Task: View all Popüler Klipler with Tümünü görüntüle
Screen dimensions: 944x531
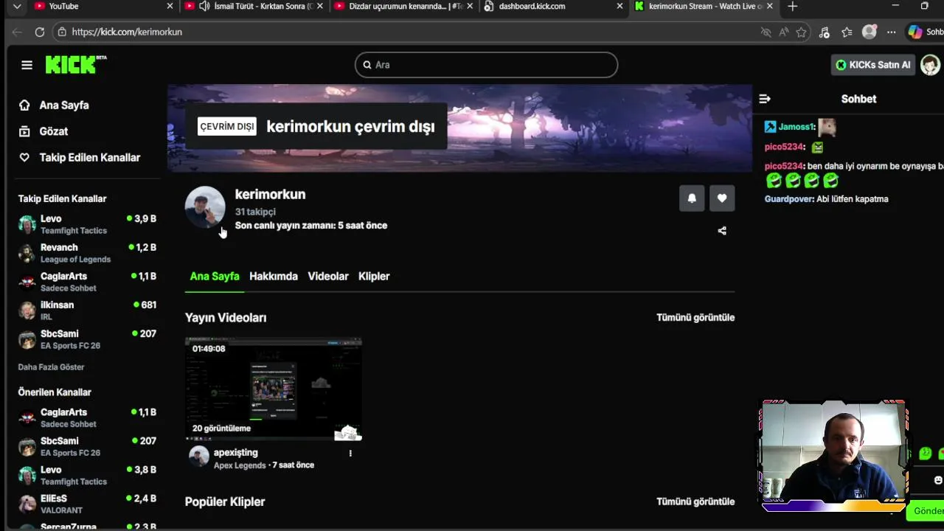Action: 695,502
